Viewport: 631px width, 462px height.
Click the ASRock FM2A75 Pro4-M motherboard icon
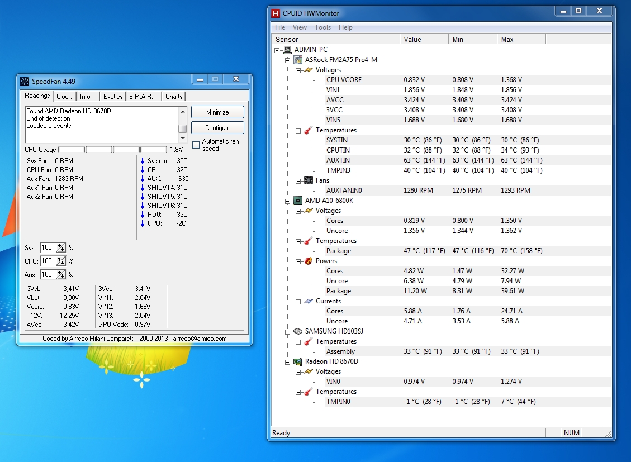(x=298, y=60)
